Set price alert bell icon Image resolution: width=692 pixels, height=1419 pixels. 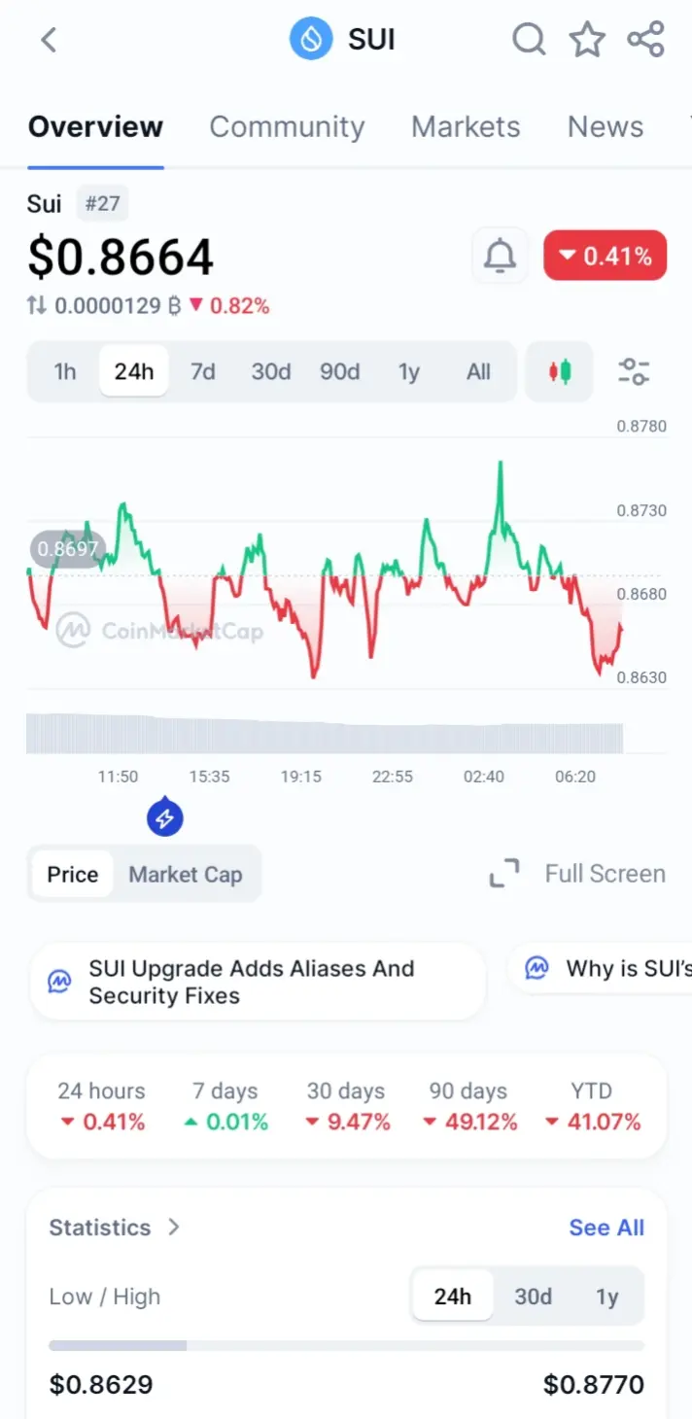point(500,256)
